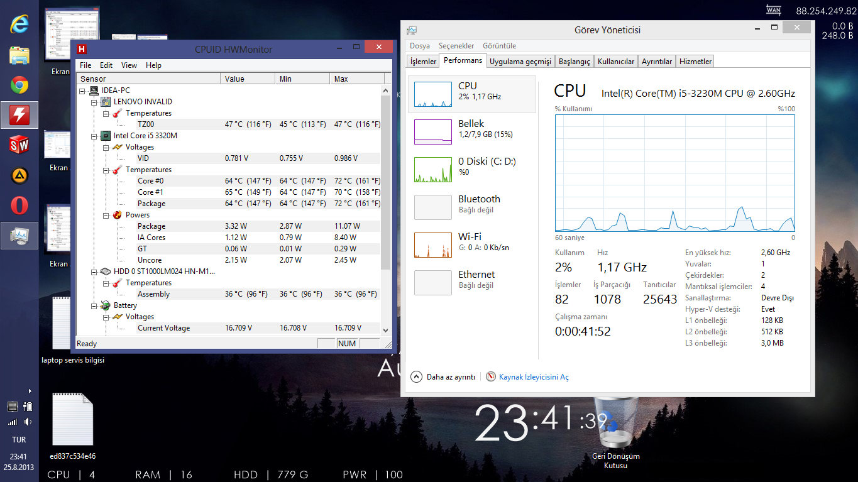The height and width of the screenshot is (482, 858).
Task: Select the ed837c534e46 desktop file icon
Action: pos(72,426)
